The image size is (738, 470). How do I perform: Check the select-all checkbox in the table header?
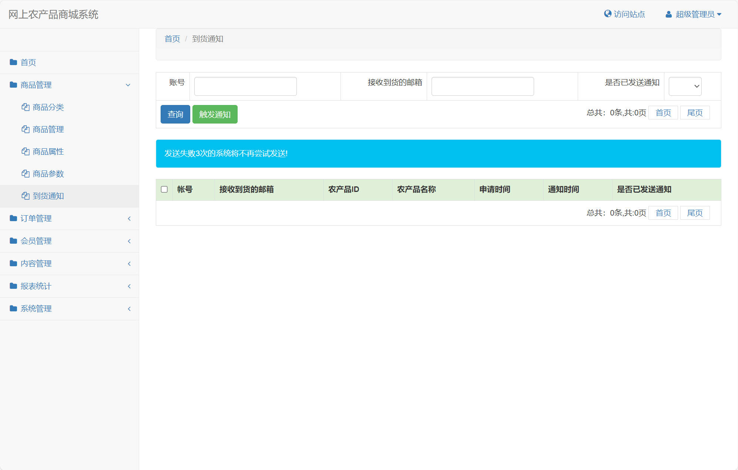[x=164, y=189]
